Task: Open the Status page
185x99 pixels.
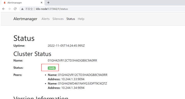Action: pyautogui.click(x=70, y=19)
